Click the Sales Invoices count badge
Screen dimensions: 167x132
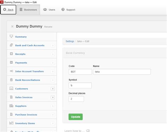pos(53,98)
